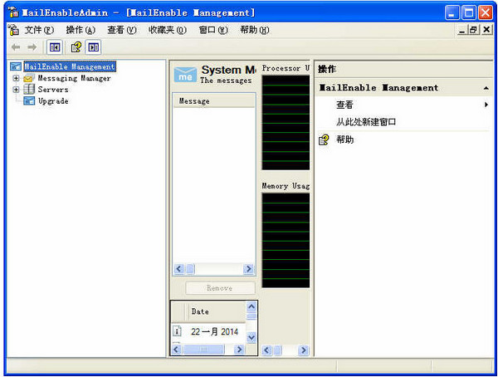Viewport: 498px width, 377px height.
Task: Click the Help toolbar icon
Action: coord(76,47)
